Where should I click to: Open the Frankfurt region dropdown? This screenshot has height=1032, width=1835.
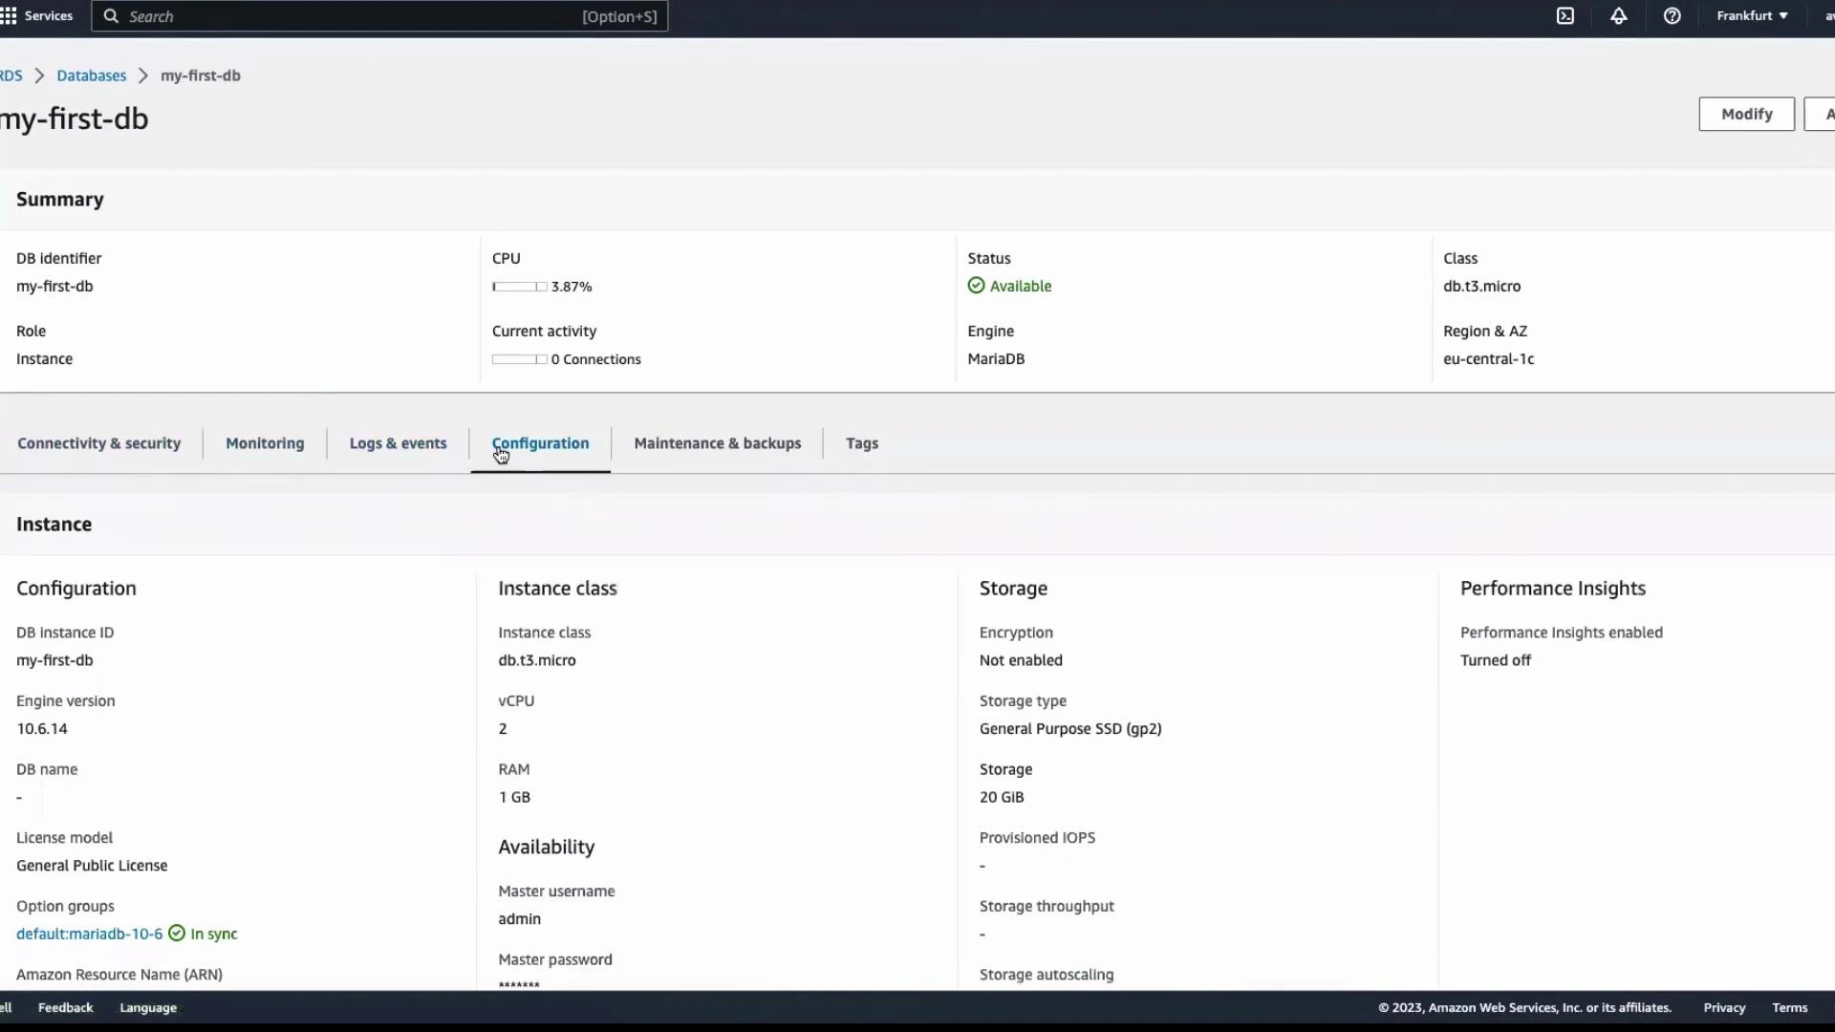point(1752,16)
